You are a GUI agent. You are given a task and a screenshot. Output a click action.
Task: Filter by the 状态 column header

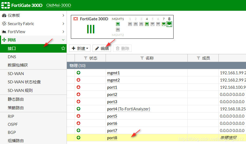click(x=90, y=58)
